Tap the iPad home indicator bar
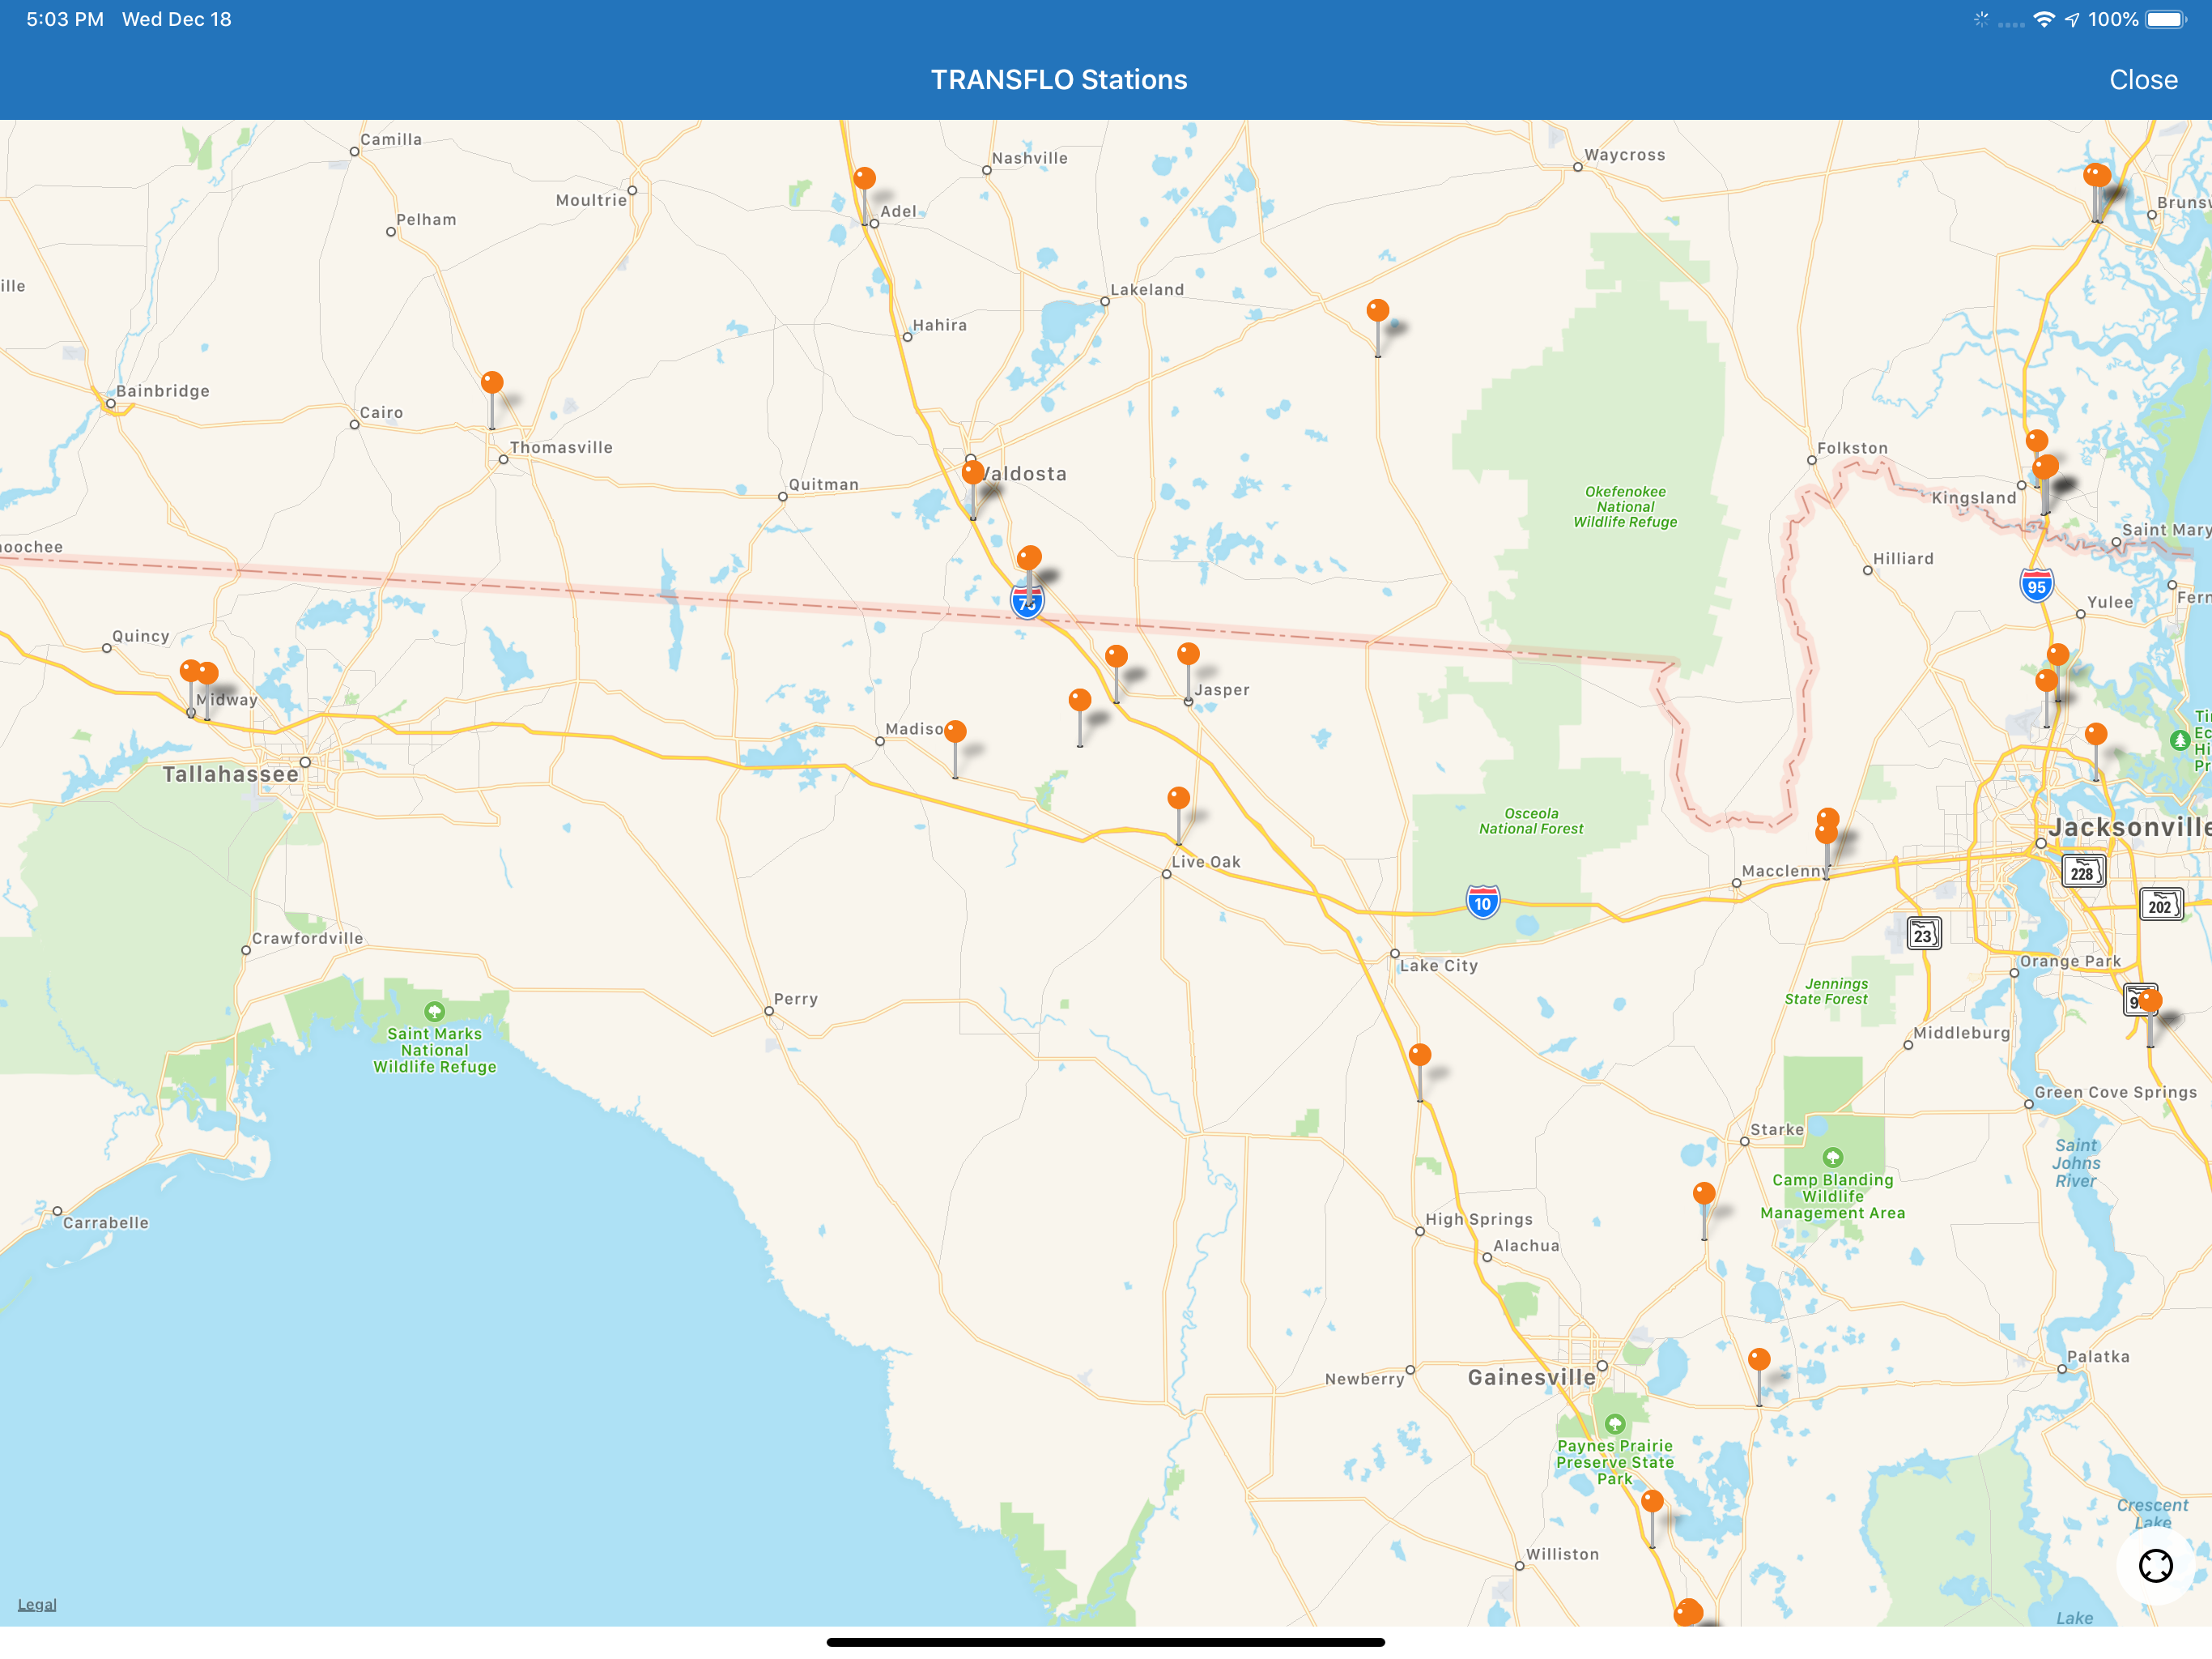 1106,1642
